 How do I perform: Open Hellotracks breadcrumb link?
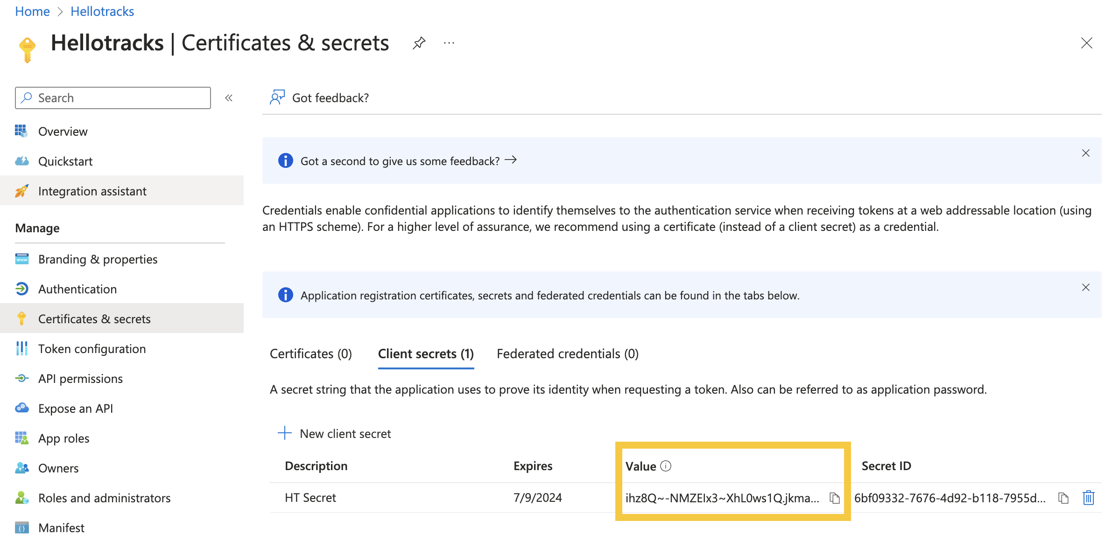[x=102, y=11]
